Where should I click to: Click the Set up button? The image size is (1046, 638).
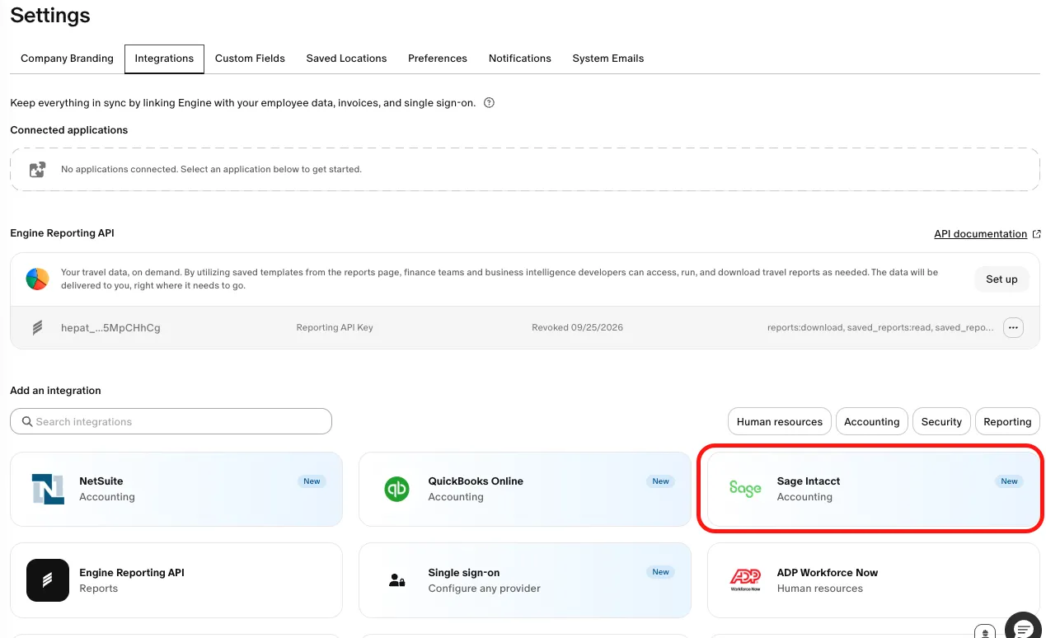coord(1001,279)
